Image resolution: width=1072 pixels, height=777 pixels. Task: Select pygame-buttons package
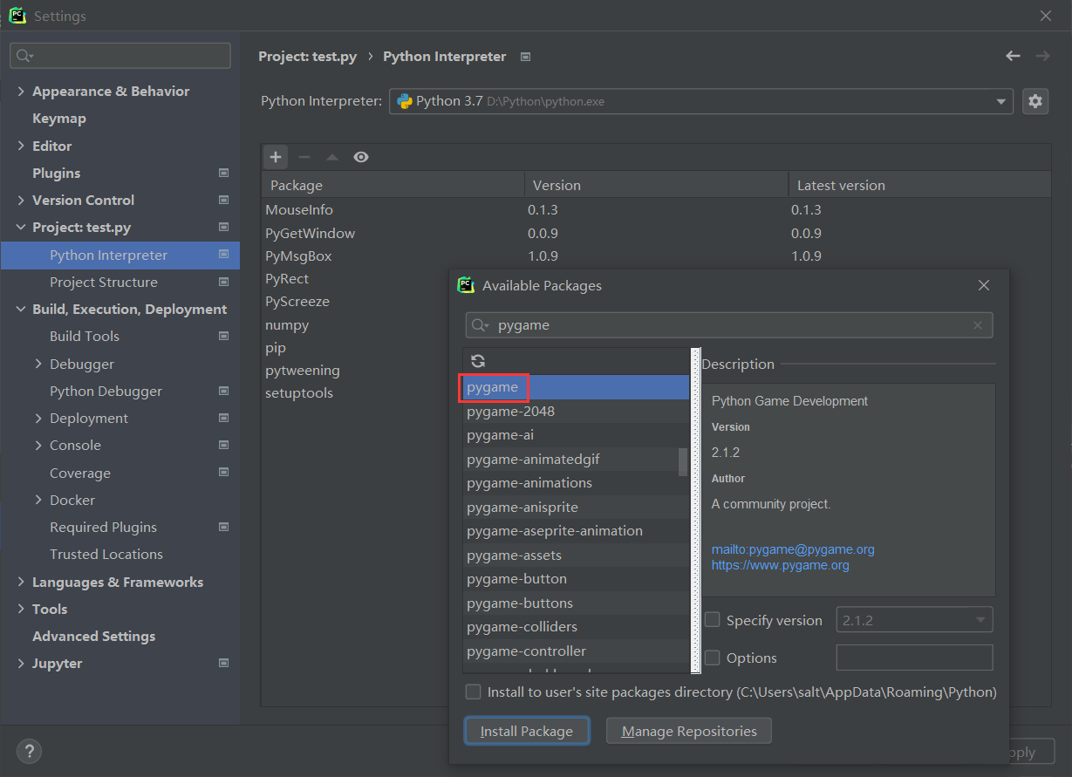coord(577,603)
